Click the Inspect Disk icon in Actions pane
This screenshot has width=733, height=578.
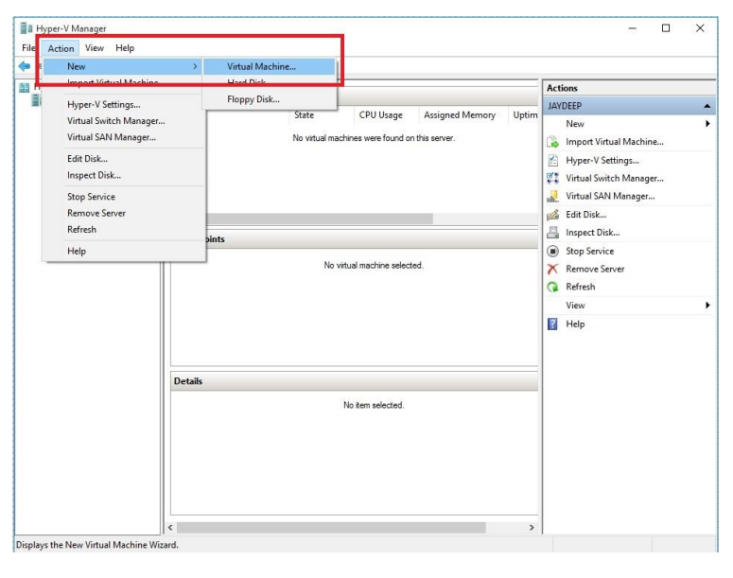pos(553,233)
